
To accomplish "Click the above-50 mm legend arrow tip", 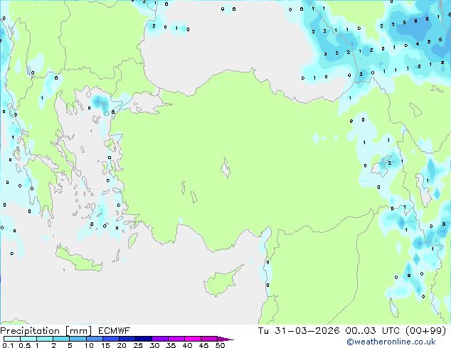I will [x=225, y=339].
